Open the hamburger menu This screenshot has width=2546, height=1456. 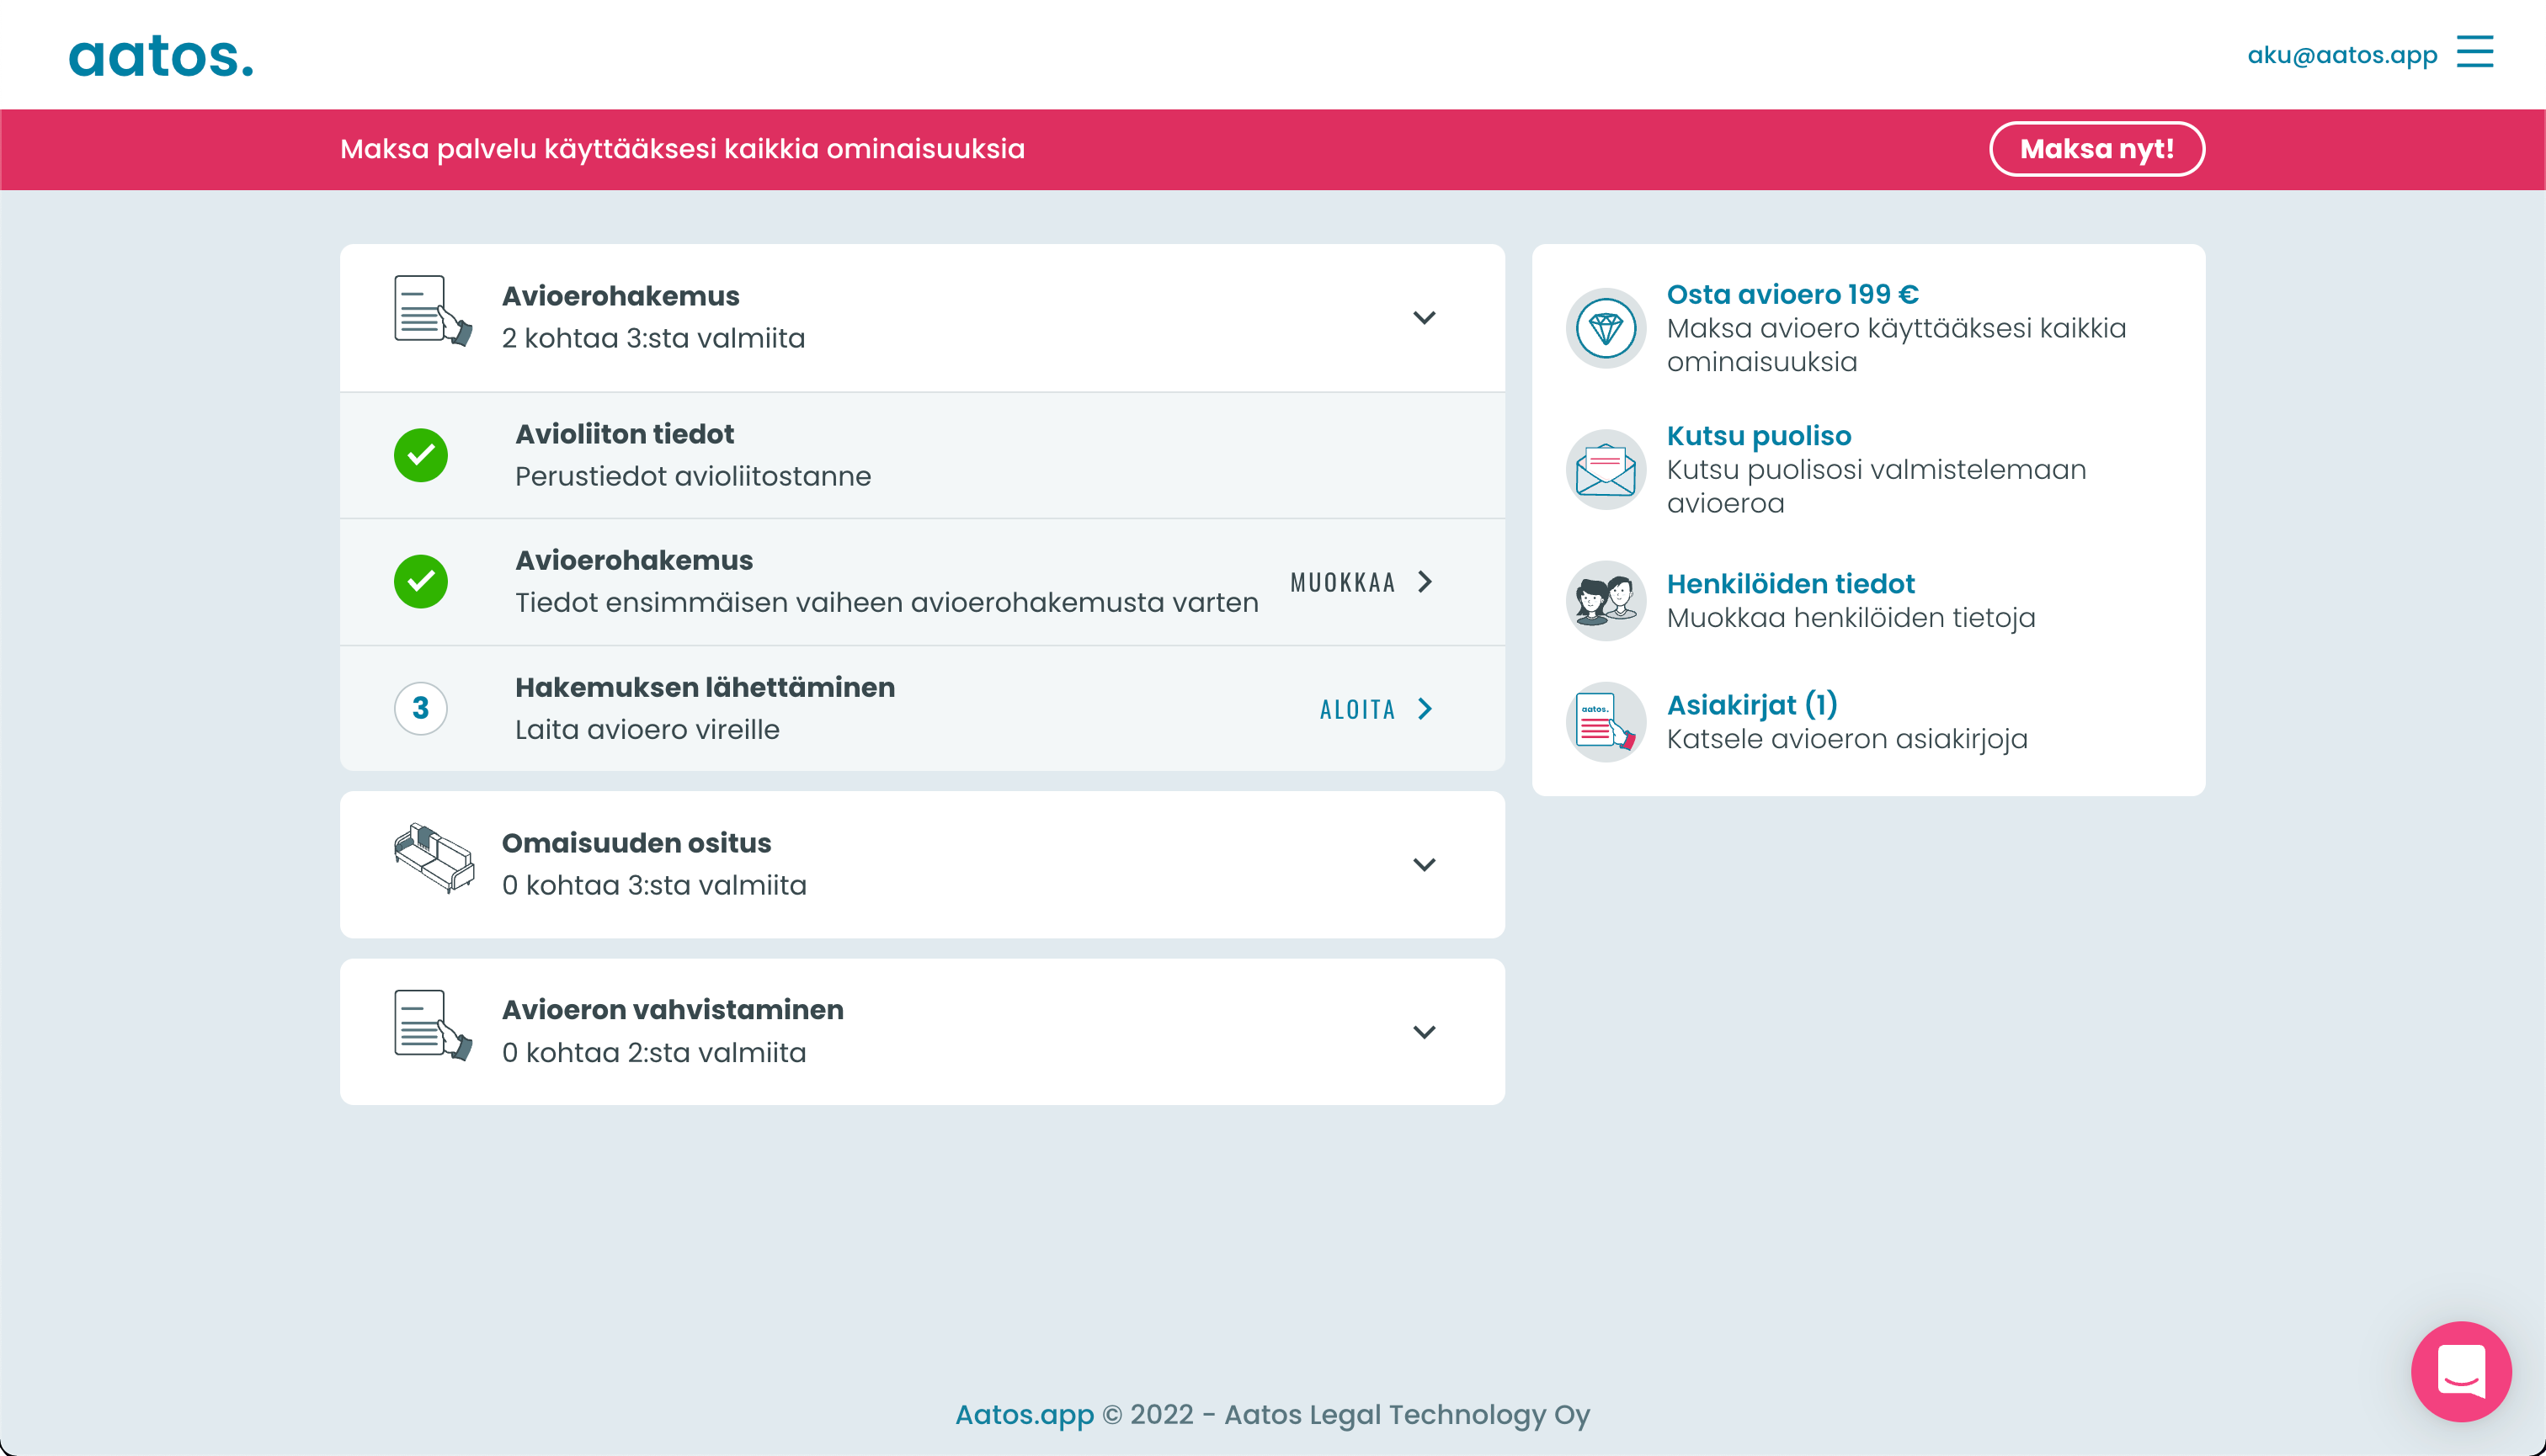click(2474, 51)
